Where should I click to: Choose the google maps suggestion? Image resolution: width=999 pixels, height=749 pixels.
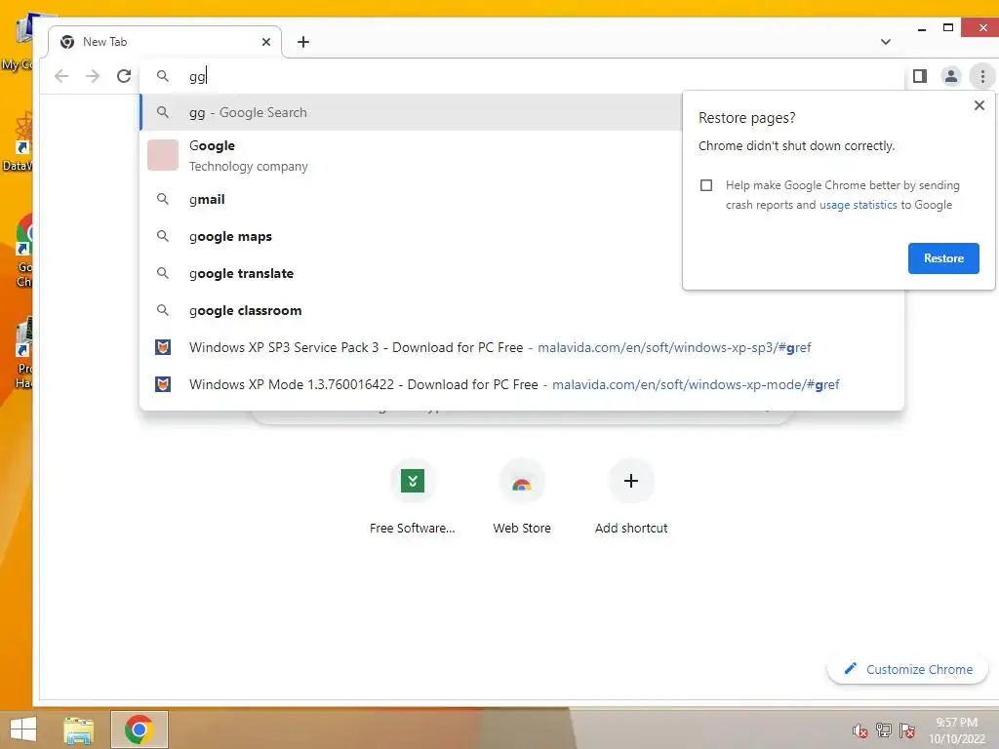[411, 236]
